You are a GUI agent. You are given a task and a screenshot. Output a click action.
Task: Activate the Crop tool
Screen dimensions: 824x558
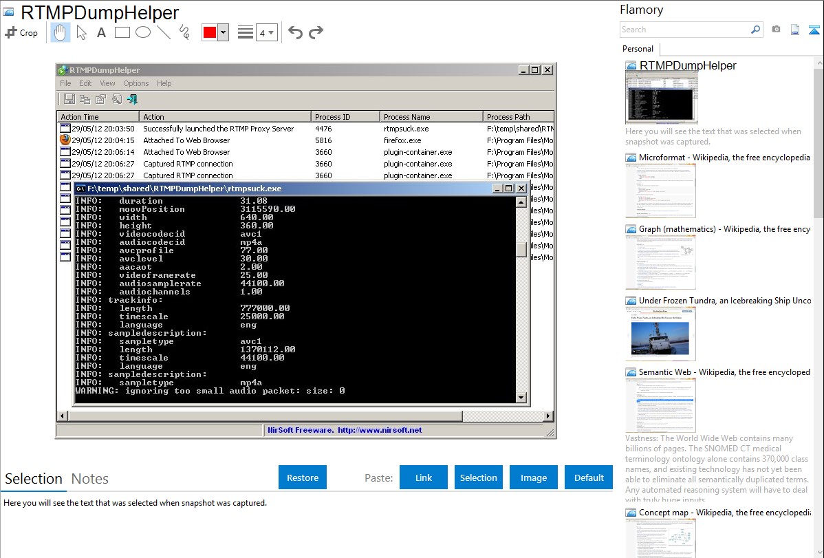(x=21, y=32)
